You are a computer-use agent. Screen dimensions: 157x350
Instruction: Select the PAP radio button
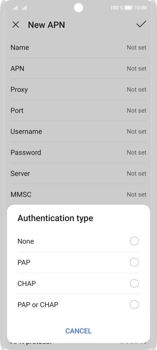tap(134, 262)
